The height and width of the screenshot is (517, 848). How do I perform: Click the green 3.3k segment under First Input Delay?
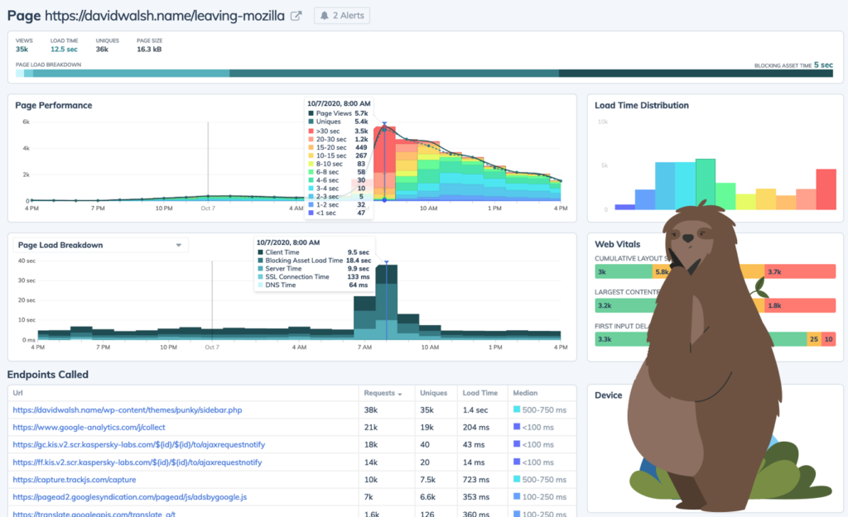tap(622, 339)
